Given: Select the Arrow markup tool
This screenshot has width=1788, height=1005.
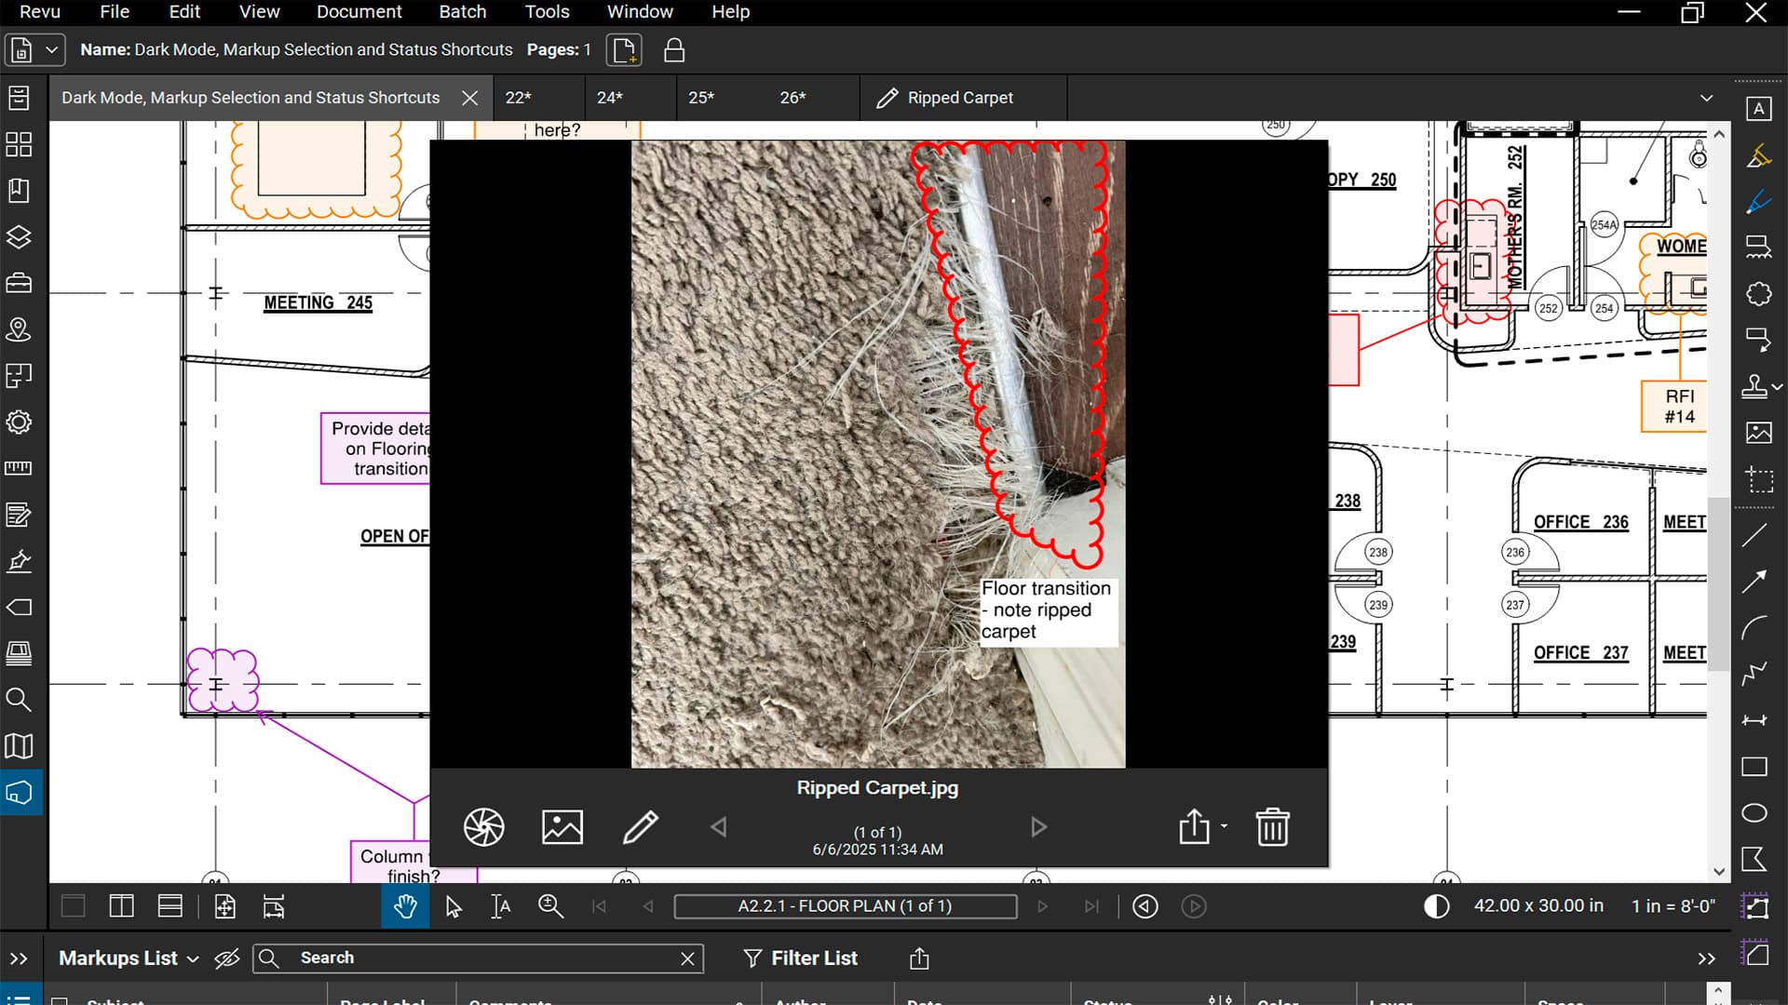Looking at the screenshot, I should (1754, 582).
